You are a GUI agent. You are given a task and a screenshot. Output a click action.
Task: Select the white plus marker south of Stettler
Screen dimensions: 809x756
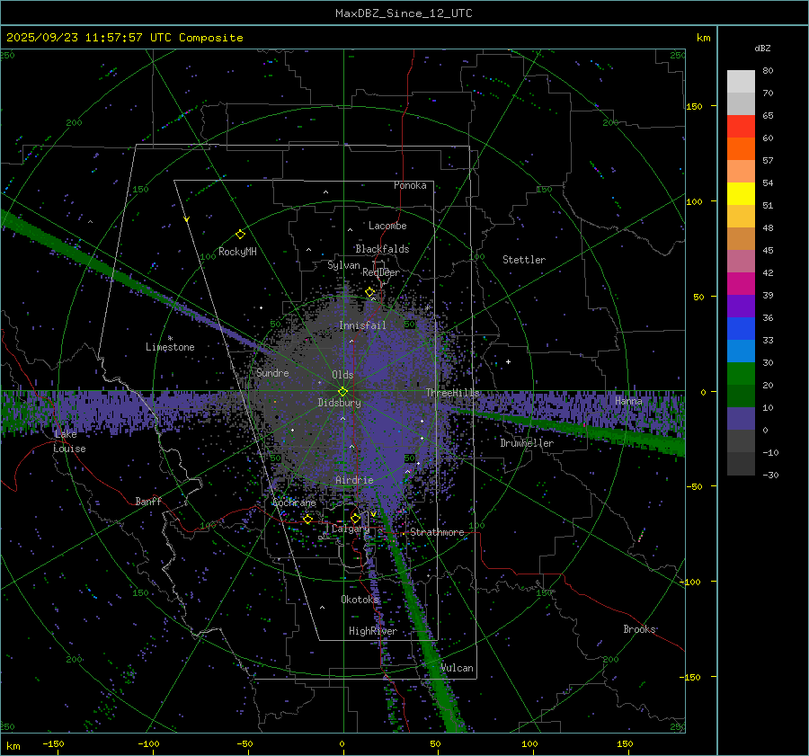[x=508, y=361]
